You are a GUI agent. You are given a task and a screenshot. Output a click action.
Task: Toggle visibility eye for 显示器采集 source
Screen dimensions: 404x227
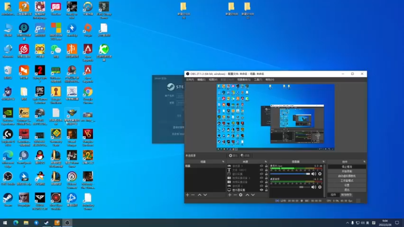click(x=262, y=190)
